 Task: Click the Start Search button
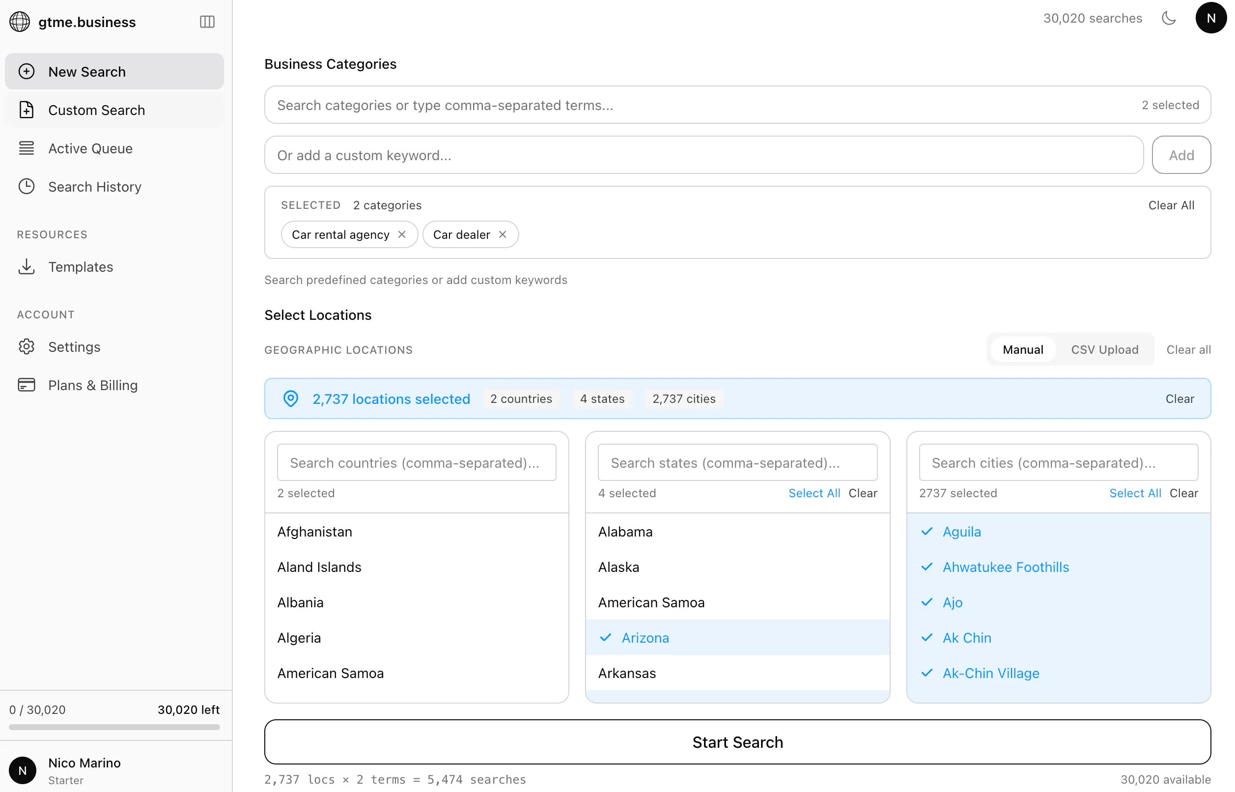pyautogui.click(x=737, y=742)
